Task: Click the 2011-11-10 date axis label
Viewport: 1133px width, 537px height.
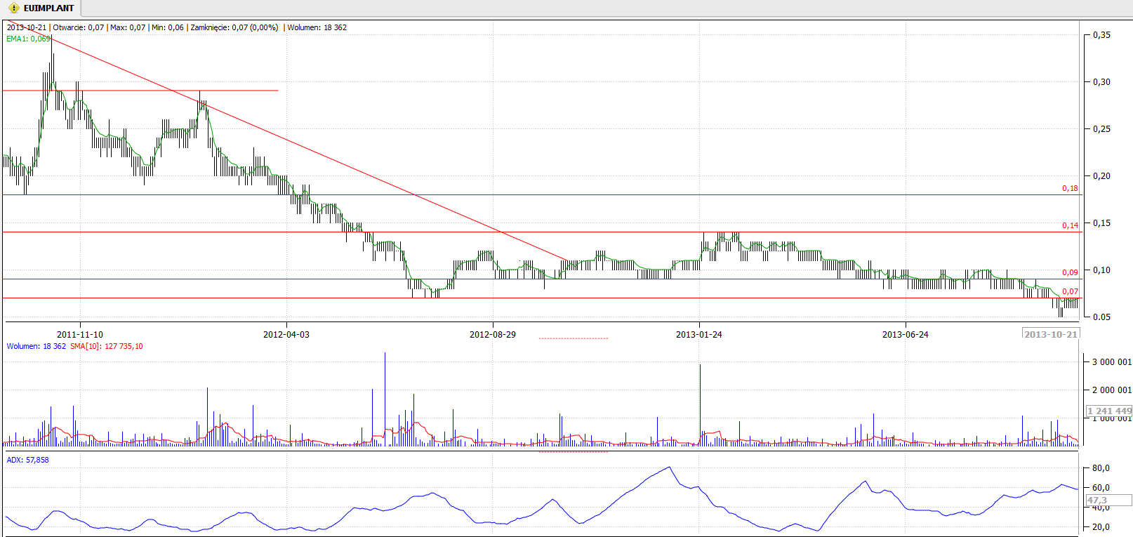Action: (80, 334)
